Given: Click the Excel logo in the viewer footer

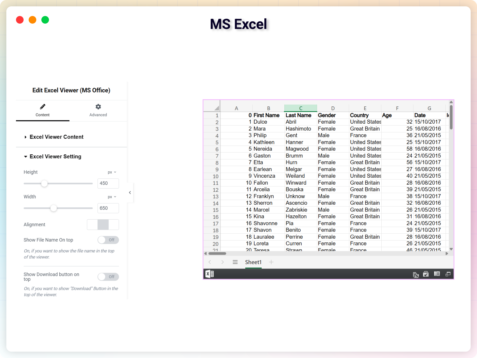Looking at the screenshot, I should [x=210, y=274].
